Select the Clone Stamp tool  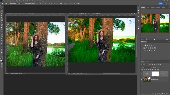click(2, 29)
